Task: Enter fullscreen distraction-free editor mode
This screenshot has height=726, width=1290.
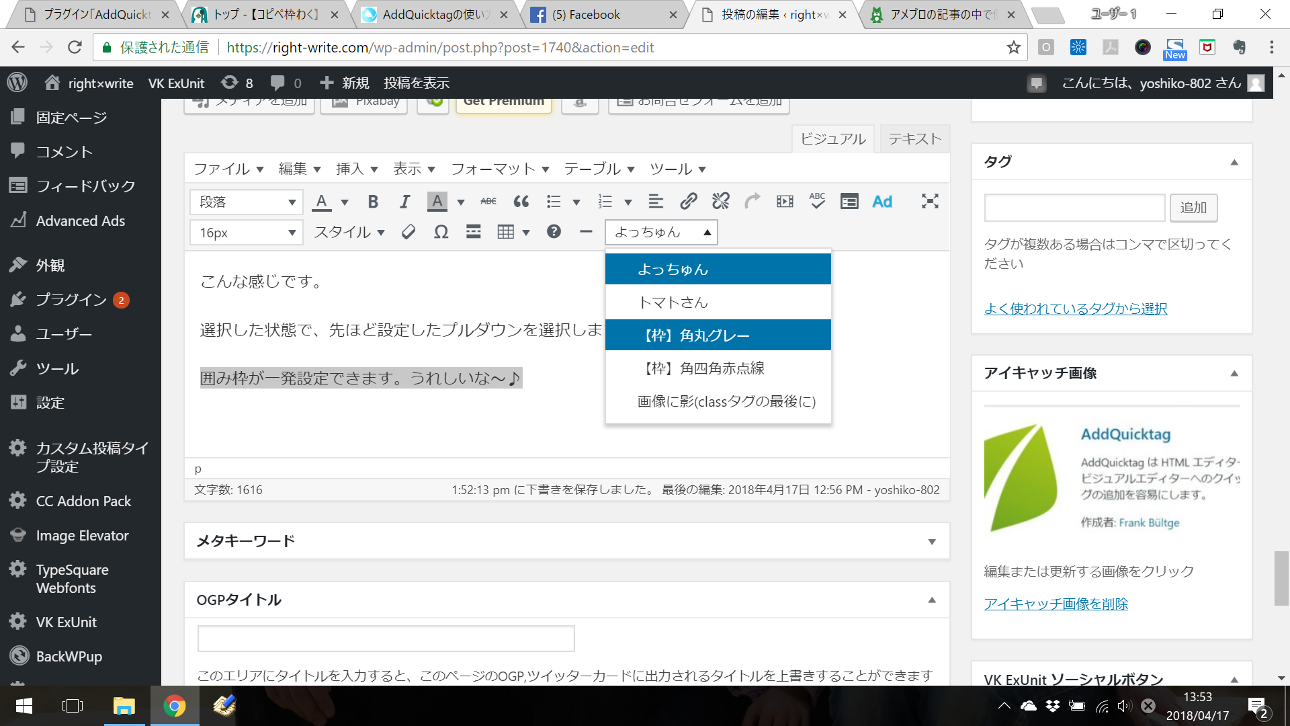Action: (930, 202)
